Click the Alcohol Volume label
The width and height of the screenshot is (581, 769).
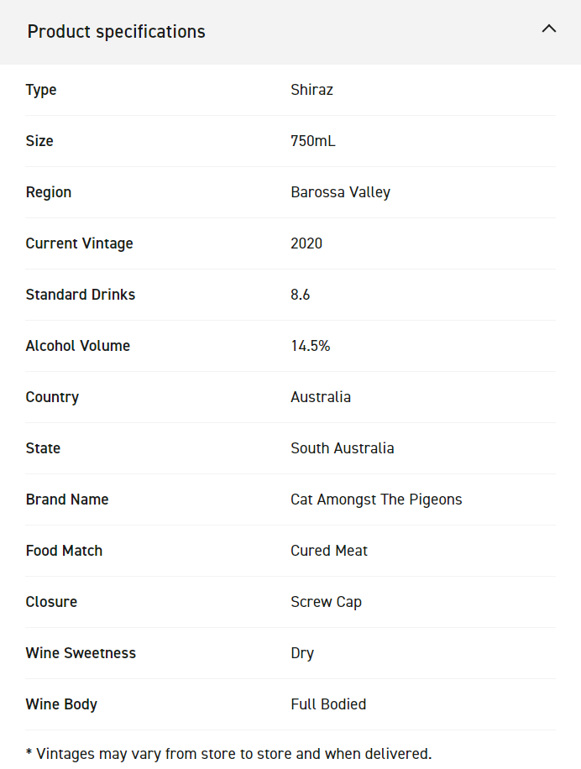tap(78, 346)
